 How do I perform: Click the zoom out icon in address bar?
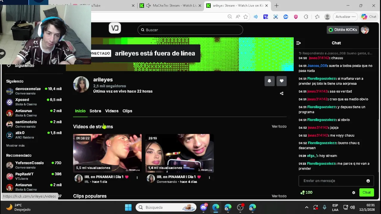(x=230, y=17)
